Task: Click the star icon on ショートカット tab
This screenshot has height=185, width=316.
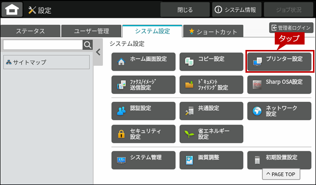Action: tap(191, 31)
